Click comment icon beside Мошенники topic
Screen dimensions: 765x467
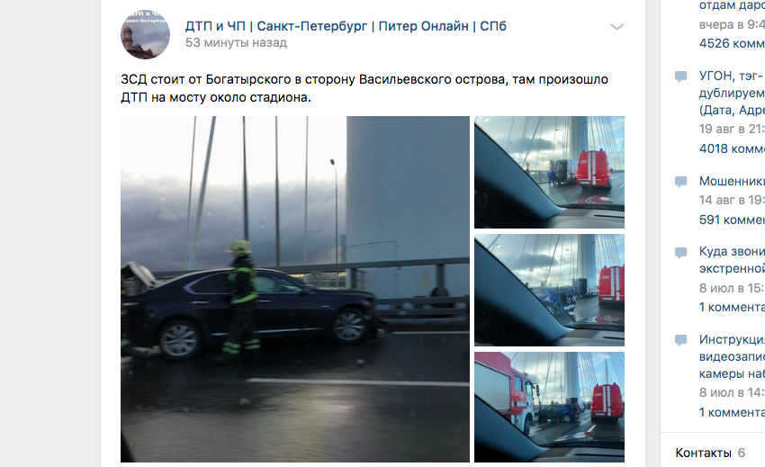680,182
